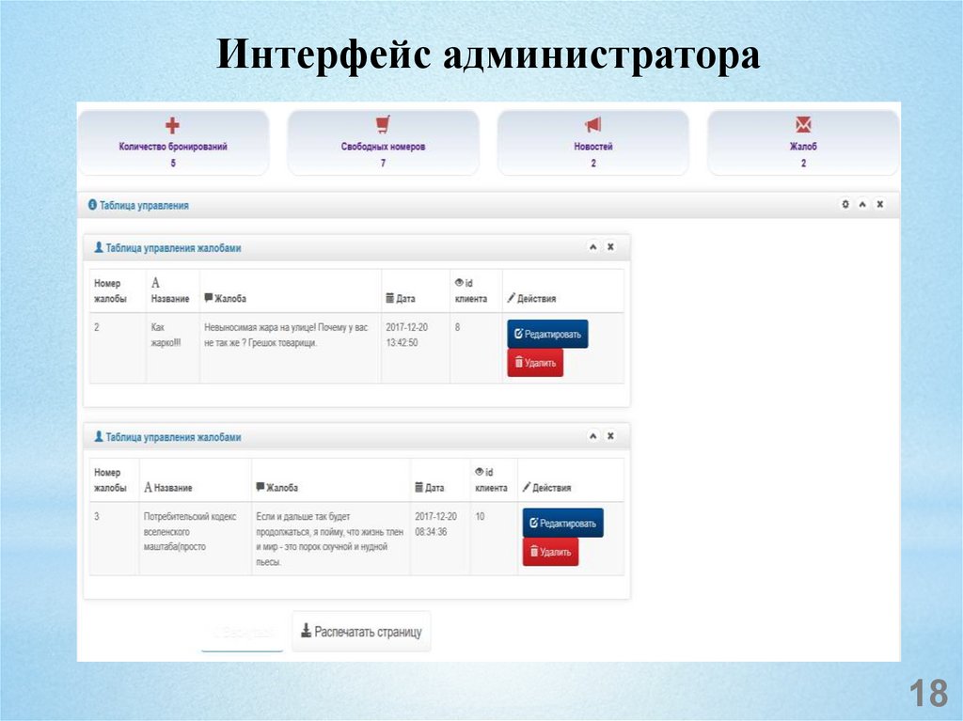Close the first complaints table panel
963x721 pixels.
coord(610,247)
